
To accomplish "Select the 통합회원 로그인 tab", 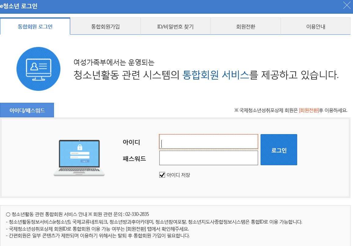I will tap(35, 27).
